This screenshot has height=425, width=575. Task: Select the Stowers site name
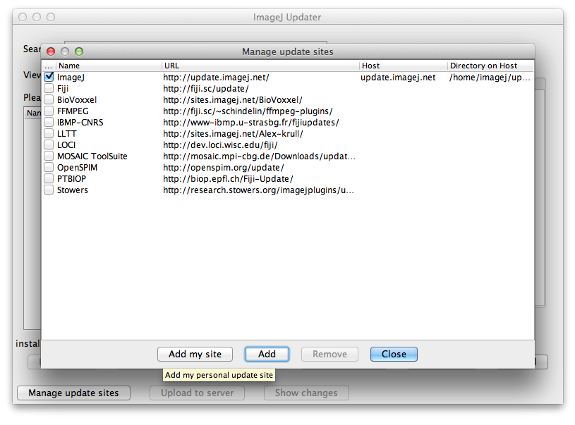point(73,190)
